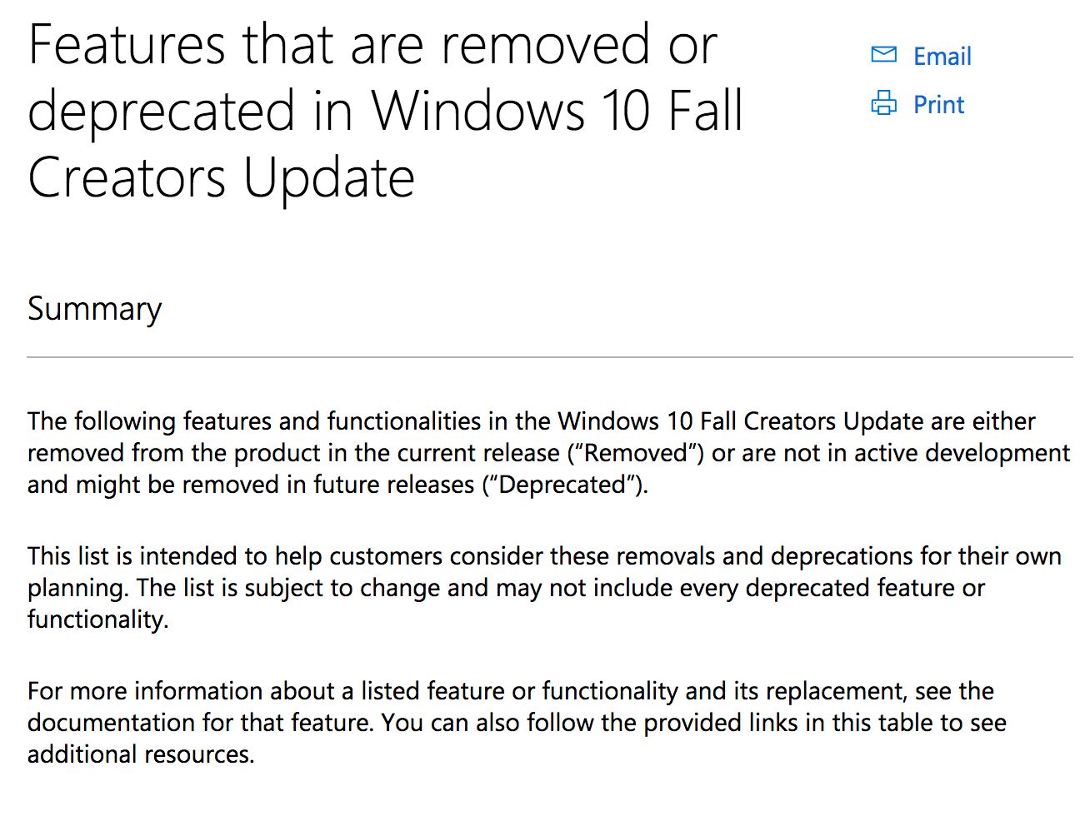Click the paragraph starting 'The following features'
This screenshot has width=1085, height=816.
pyautogui.click(x=531, y=421)
